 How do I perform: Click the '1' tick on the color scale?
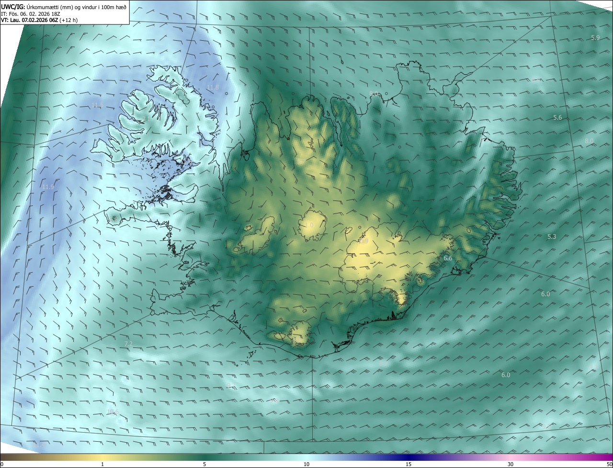[102, 465]
